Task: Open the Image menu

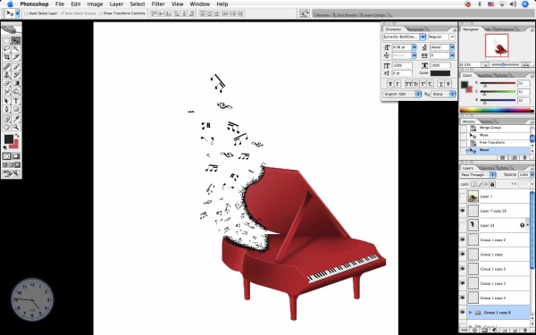Action: point(95,4)
